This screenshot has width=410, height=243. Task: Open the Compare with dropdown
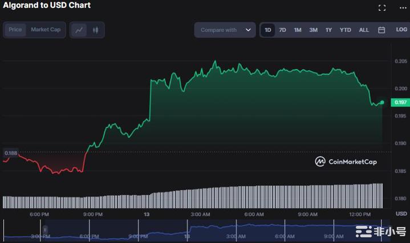[225, 30]
